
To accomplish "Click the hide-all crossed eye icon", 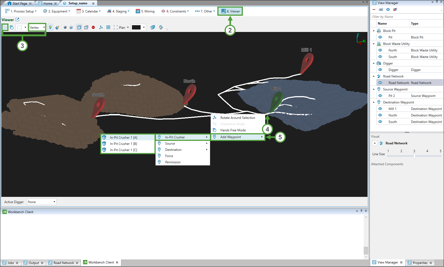I will pyautogui.click(x=395, y=9).
